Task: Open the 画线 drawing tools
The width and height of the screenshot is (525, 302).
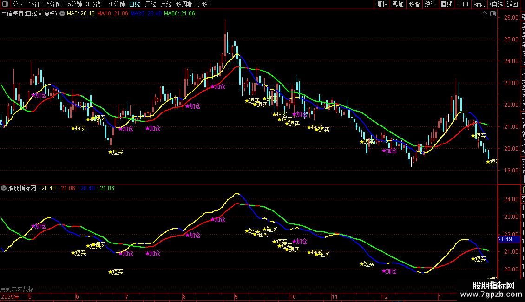Action: click(446, 4)
